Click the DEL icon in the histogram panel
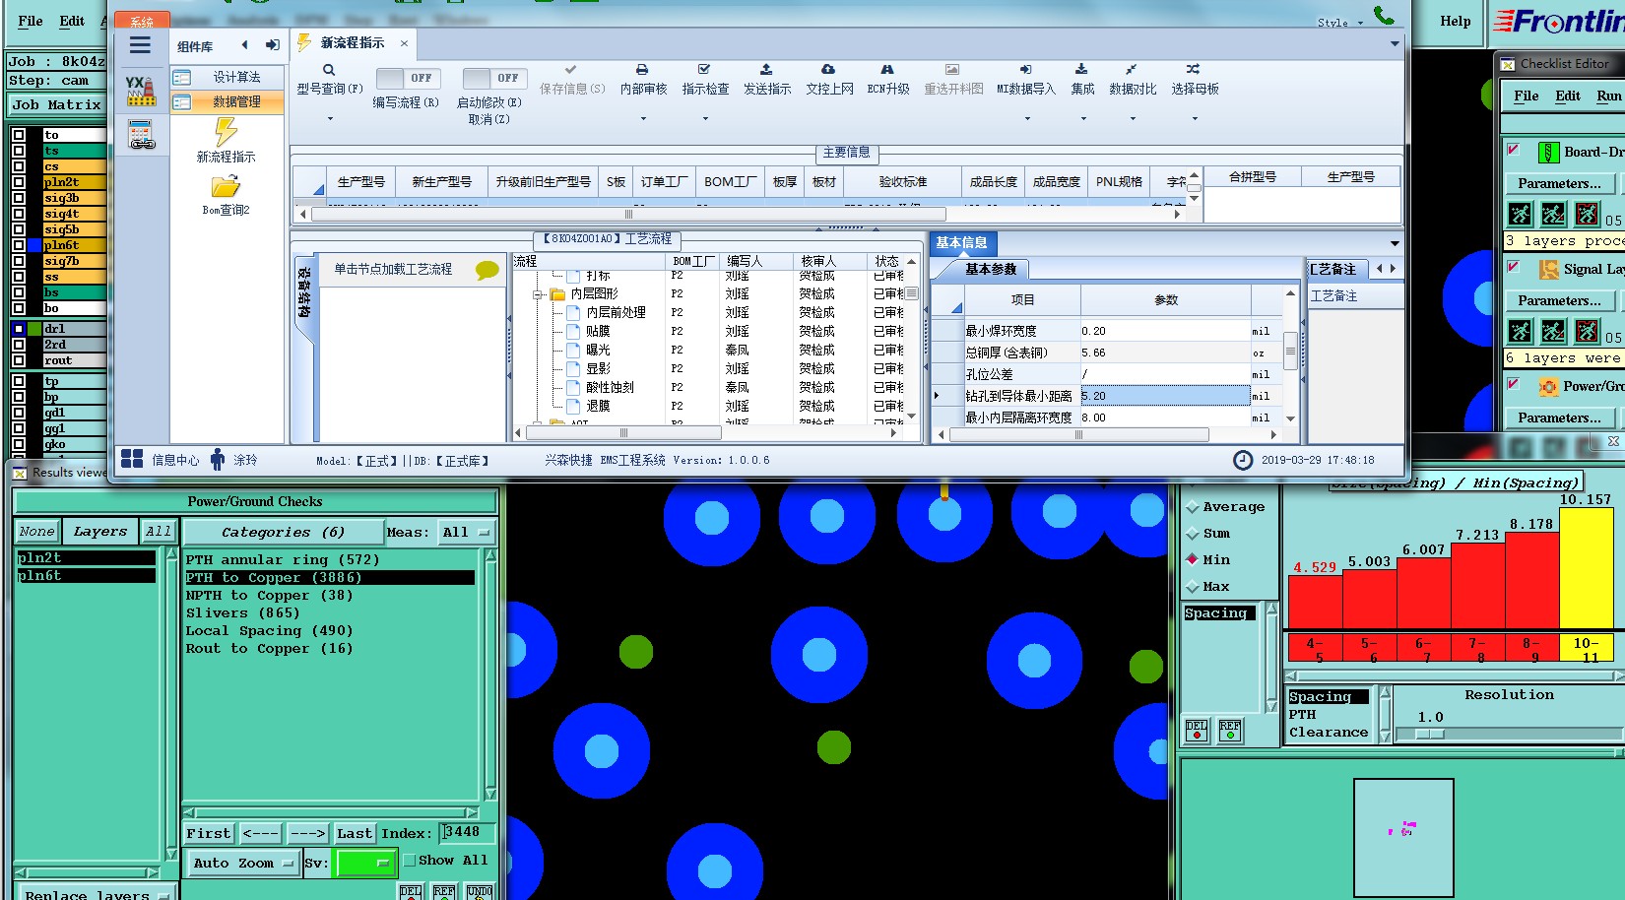The height and width of the screenshot is (900, 1625). click(1197, 730)
